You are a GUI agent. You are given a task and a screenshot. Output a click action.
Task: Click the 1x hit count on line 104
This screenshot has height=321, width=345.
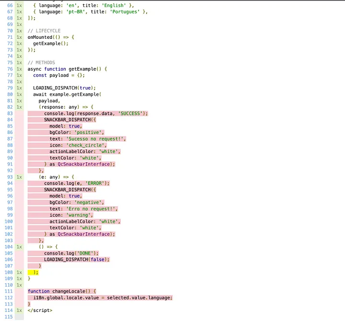[19, 247]
